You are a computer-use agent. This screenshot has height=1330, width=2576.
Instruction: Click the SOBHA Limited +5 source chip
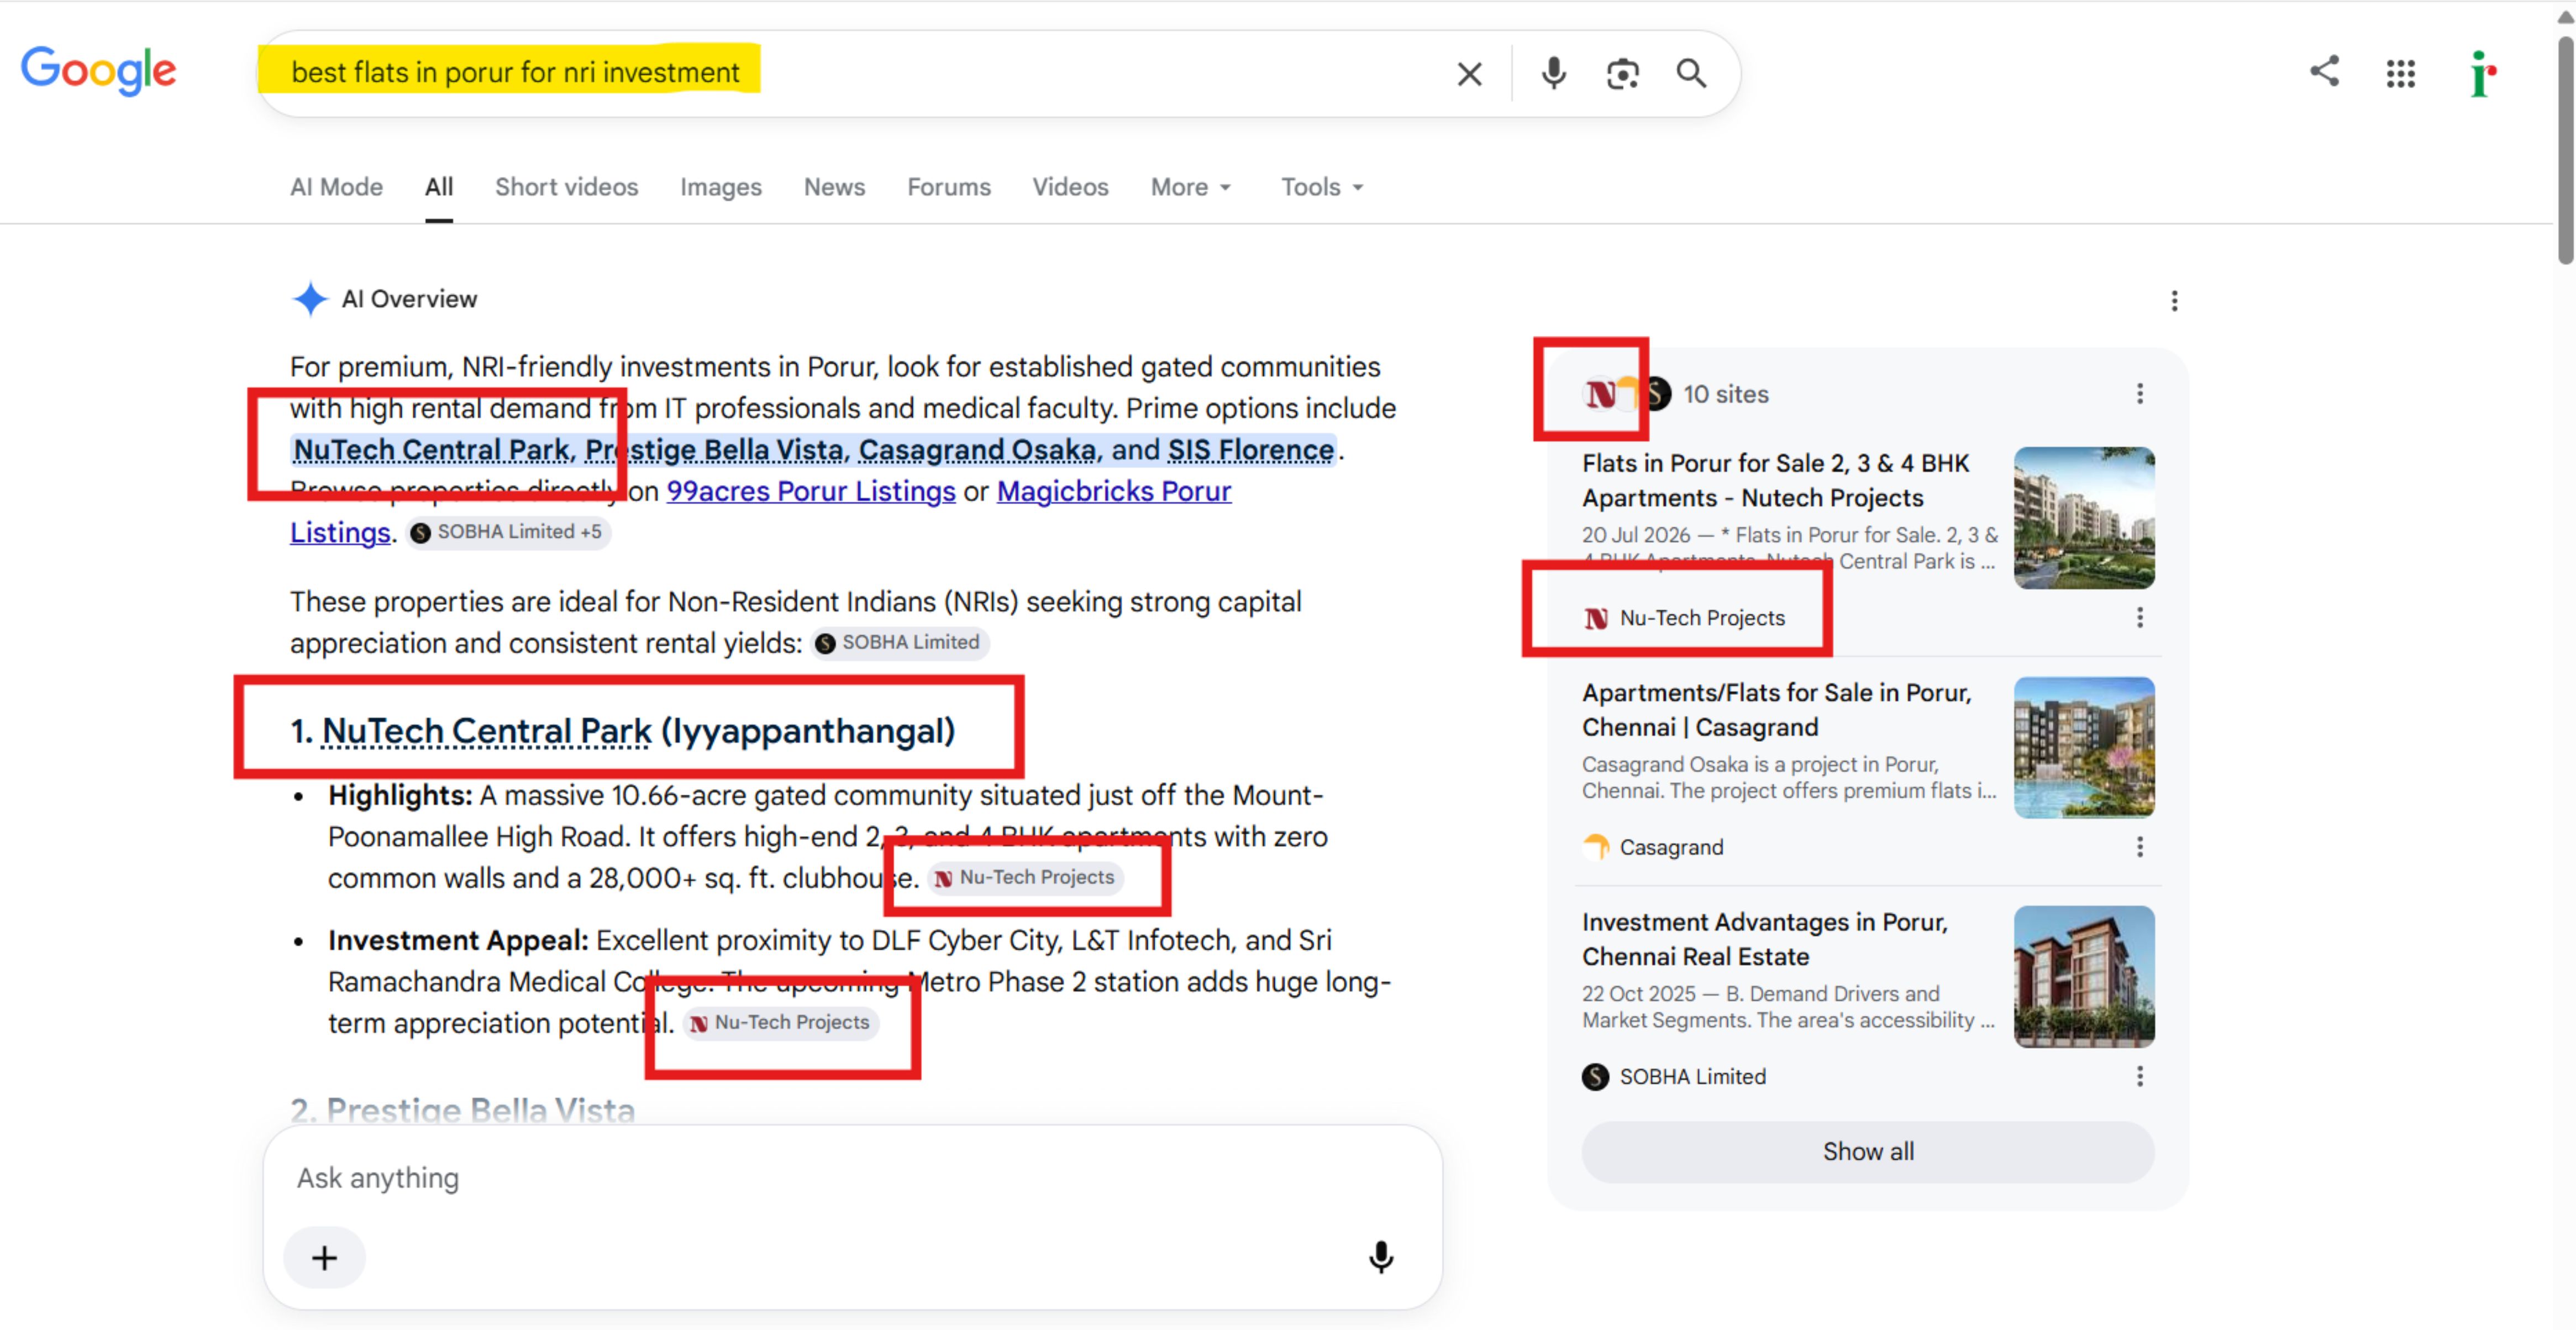click(508, 532)
